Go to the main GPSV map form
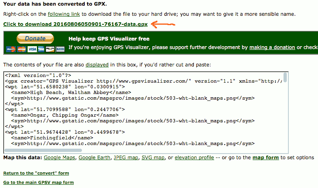The image size is (318, 188). pyautogui.click(x=39, y=183)
